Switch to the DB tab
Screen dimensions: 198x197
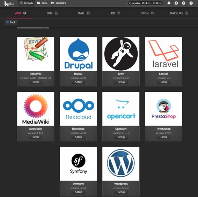116,13
